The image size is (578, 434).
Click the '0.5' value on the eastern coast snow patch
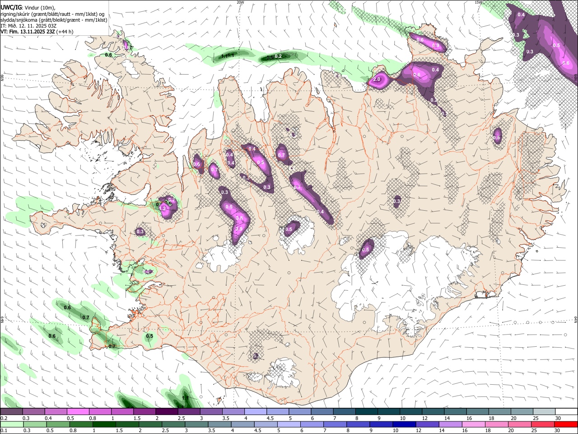click(497, 137)
